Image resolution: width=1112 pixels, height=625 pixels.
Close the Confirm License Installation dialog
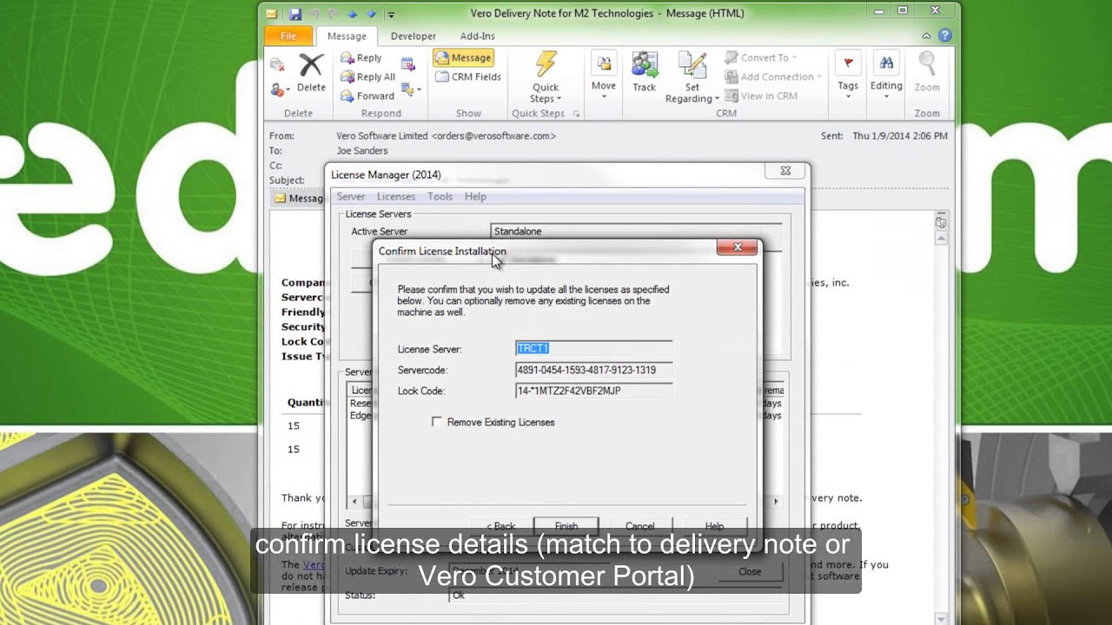(738, 247)
